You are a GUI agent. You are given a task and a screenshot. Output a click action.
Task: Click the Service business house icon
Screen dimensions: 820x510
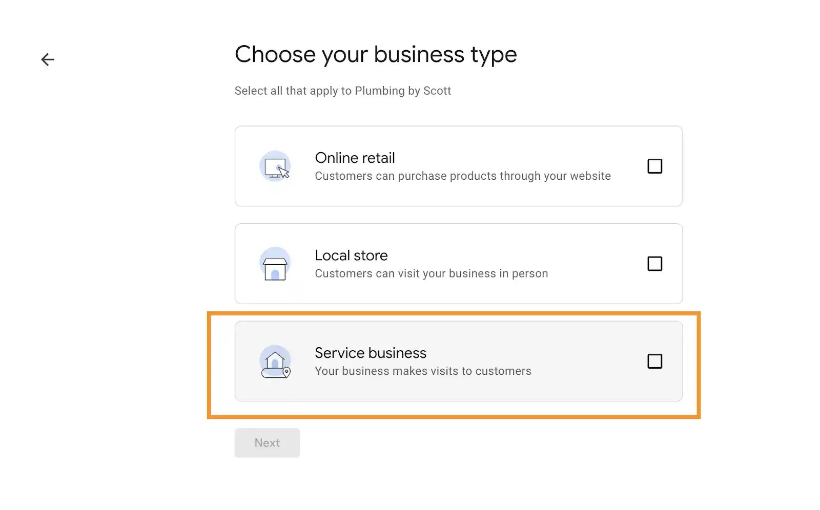click(275, 361)
